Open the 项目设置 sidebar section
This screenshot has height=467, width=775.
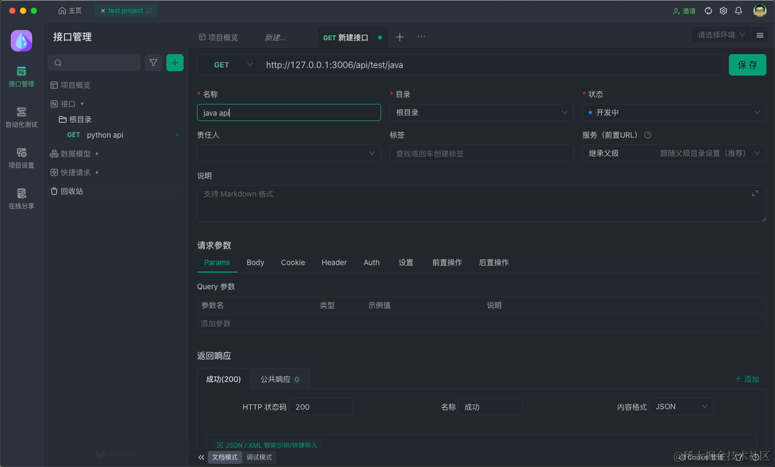tap(21, 158)
